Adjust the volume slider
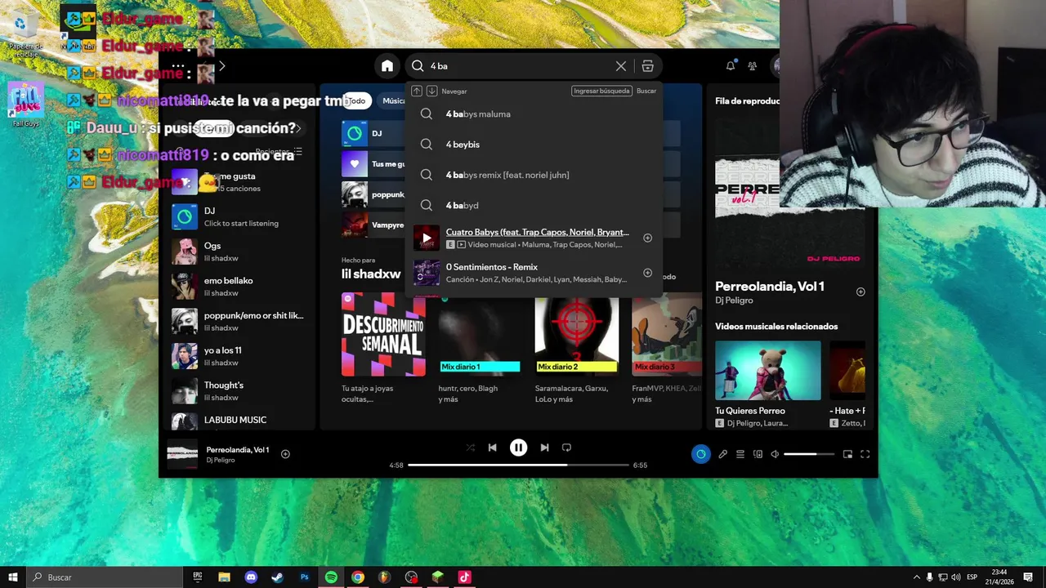The width and height of the screenshot is (1046, 588). tap(809, 454)
